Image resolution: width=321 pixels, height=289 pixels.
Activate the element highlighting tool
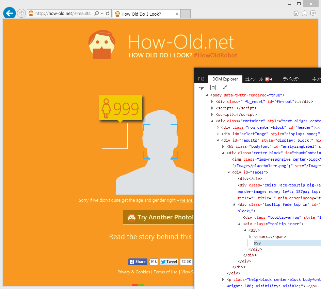[213, 87]
